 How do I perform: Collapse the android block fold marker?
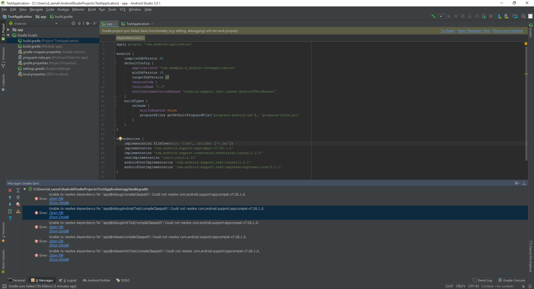[115, 54]
